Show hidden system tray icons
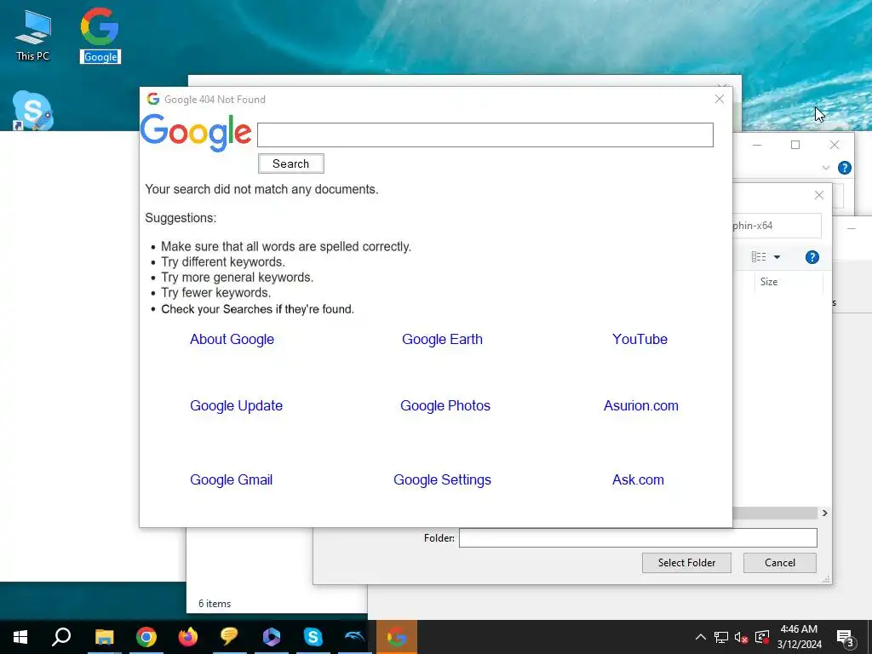The image size is (872, 654). pos(701,637)
